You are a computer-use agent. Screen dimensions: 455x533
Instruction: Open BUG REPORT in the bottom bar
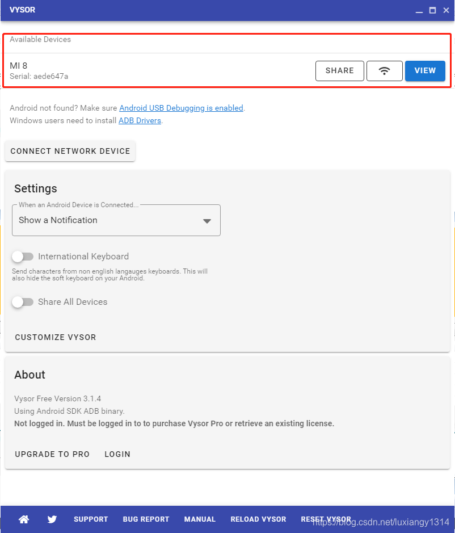[146, 519]
